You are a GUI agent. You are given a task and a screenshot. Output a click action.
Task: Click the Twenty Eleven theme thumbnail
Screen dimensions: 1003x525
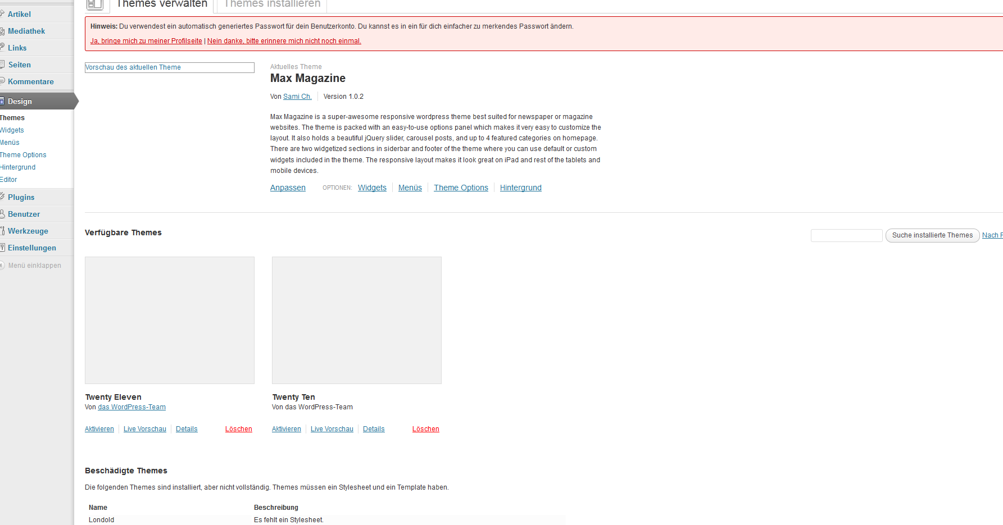click(170, 320)
